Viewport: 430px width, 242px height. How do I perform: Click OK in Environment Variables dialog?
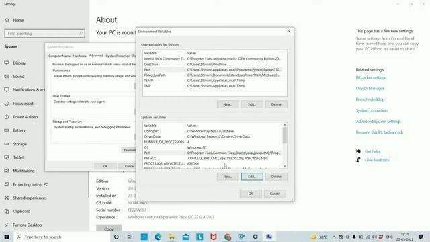click(x=251, y=194)
